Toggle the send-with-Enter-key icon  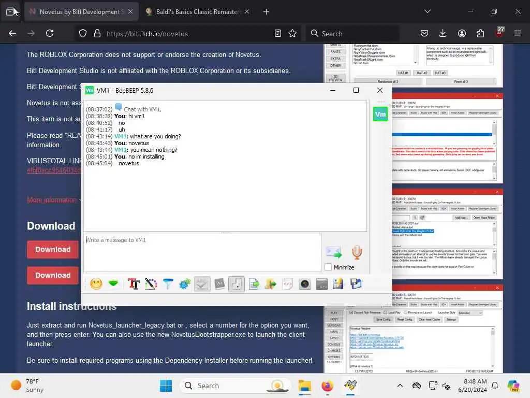tap(236, 284)
